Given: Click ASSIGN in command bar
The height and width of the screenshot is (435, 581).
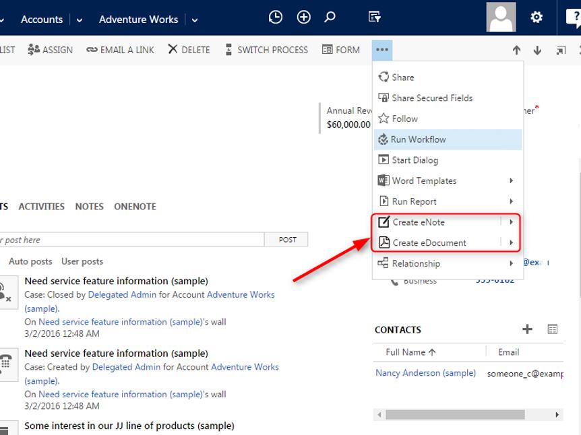Looking at the screenshot, I should 50,50.
